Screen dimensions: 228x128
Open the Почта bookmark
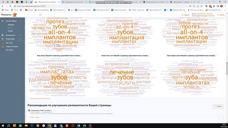[14, 10]
